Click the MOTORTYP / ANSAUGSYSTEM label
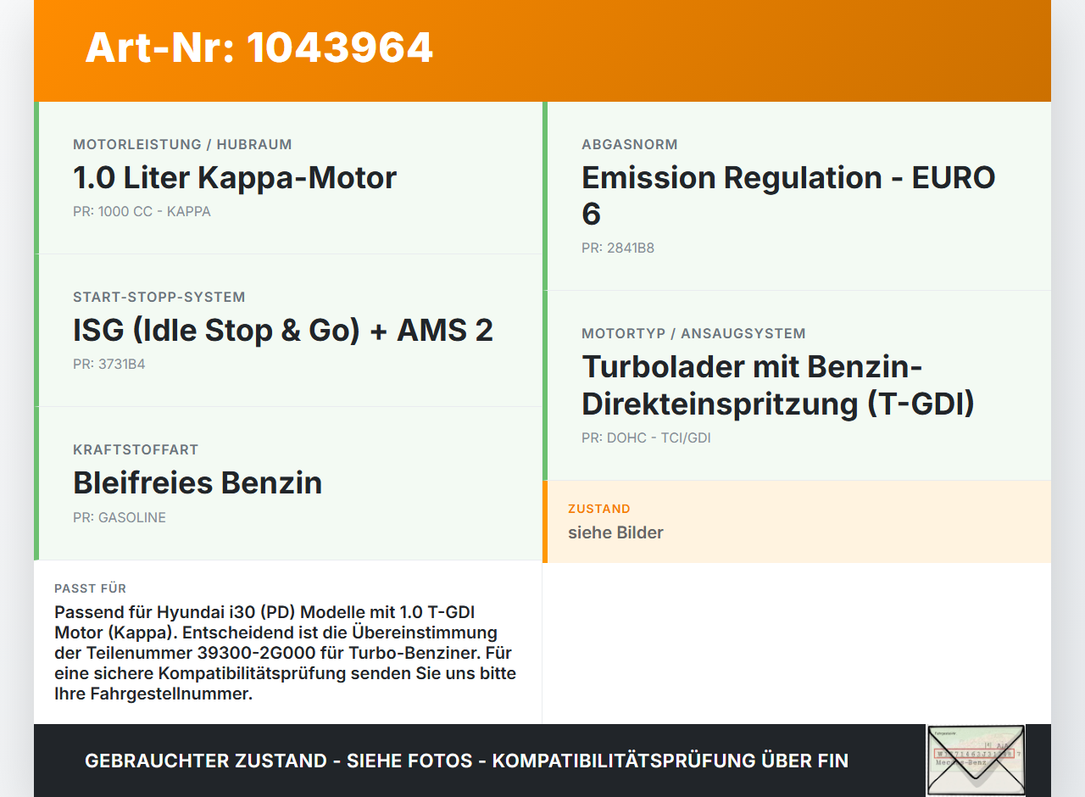 click(693, 333)
